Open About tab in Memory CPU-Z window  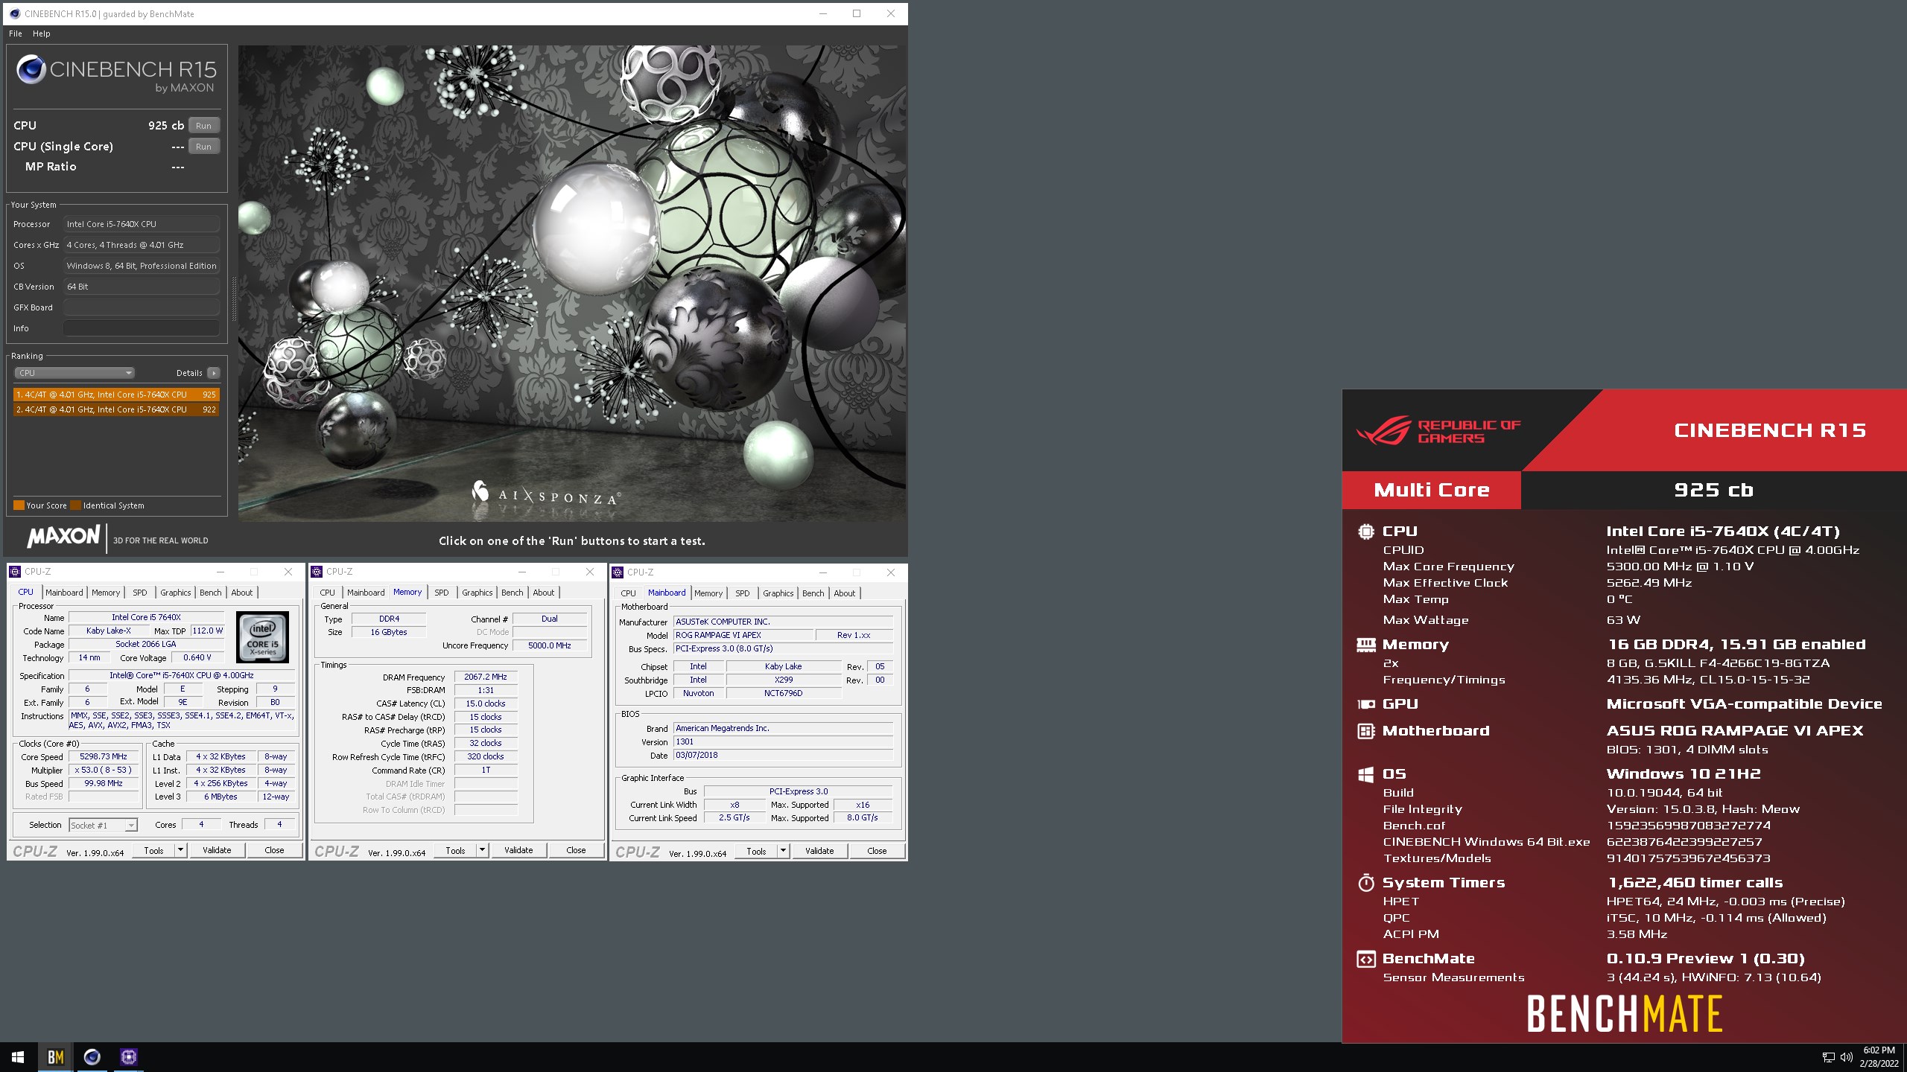544,593
